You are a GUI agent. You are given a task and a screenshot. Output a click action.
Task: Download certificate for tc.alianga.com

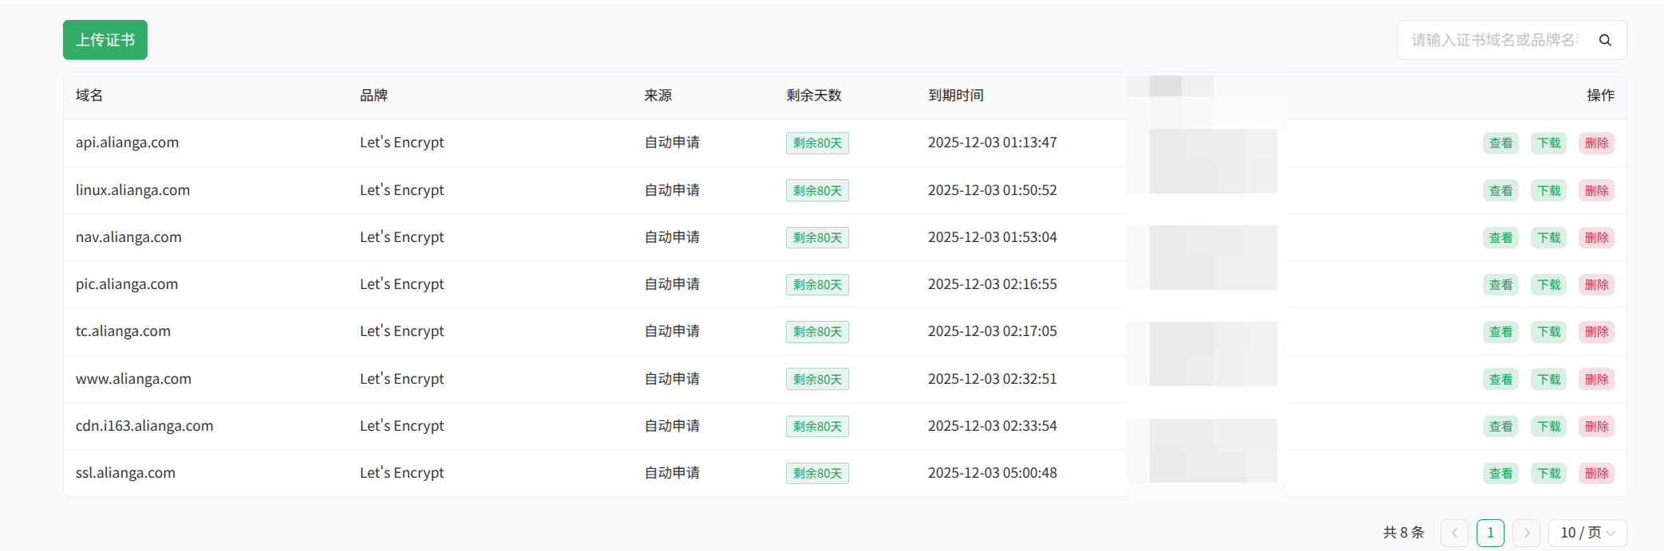pos(1548,332)
